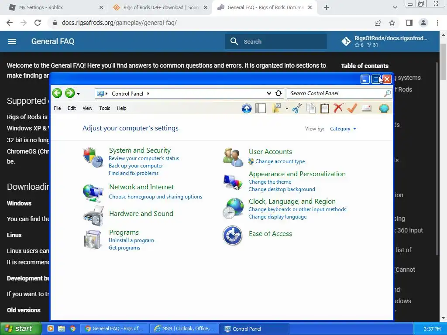Click the green Back arrow in Control Panel
This screenshot has height=335, width=447.
tap(57, 93)
